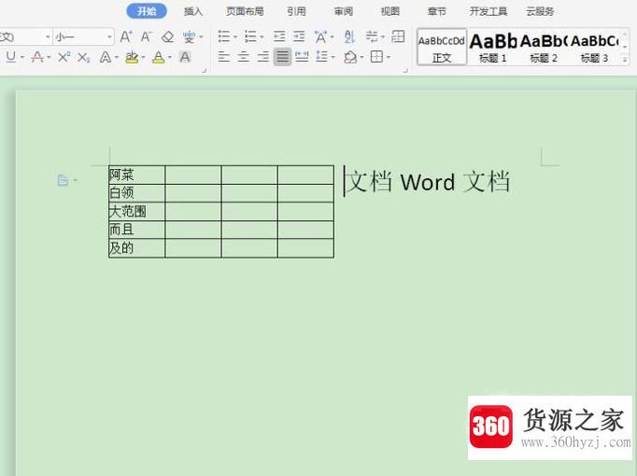
Task: Open the 审阅 tab
Action: point(344,11)
